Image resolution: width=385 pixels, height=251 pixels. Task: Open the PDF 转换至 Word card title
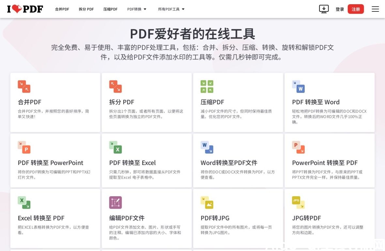pyautogui.click(x=316, y=102)
